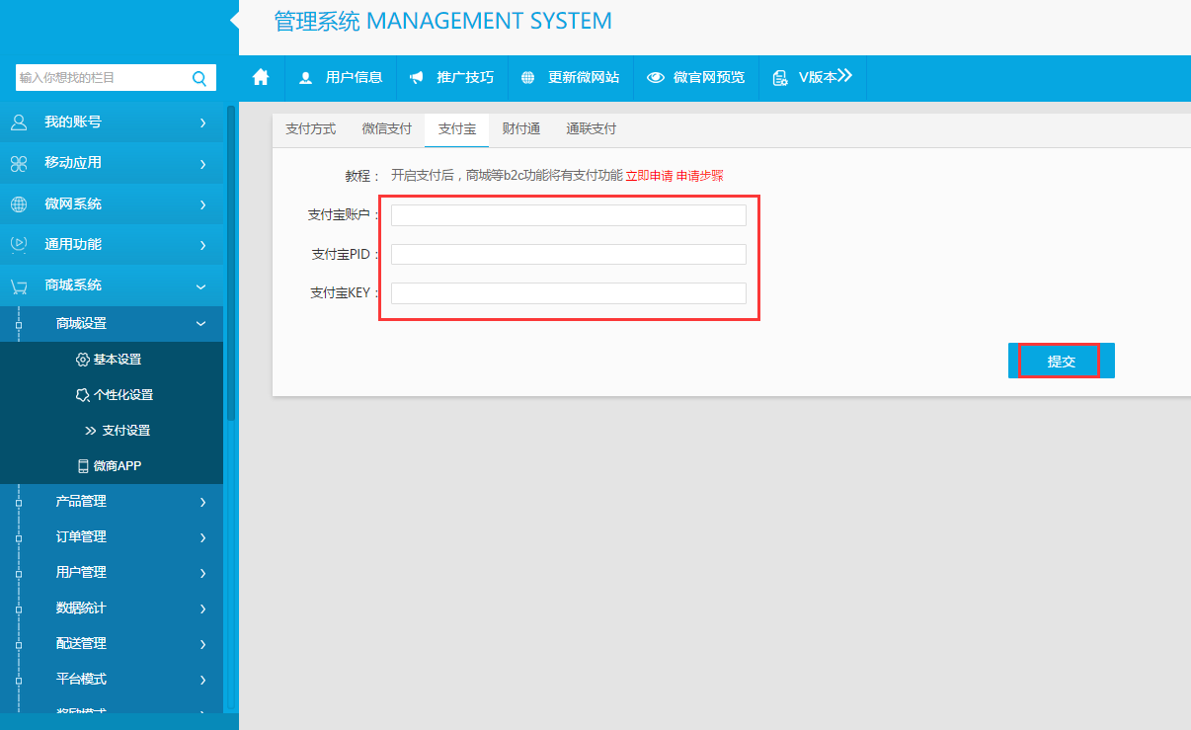Click the magnifier icon in sidebar search
The width and height of the screenshot is (1191, 730).
tap(198, 78)
